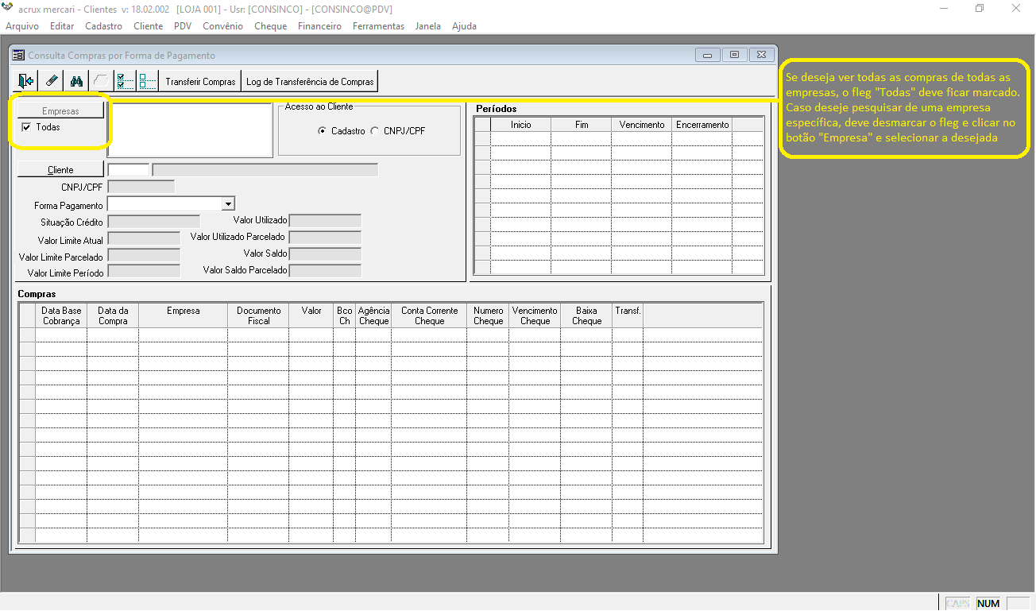Open the Editar menu
The height and width of the screenshot is (611, 1036).
tap(61, 26)
